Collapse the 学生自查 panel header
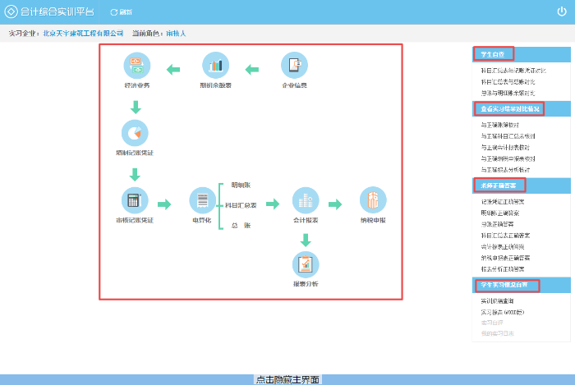 494,54
